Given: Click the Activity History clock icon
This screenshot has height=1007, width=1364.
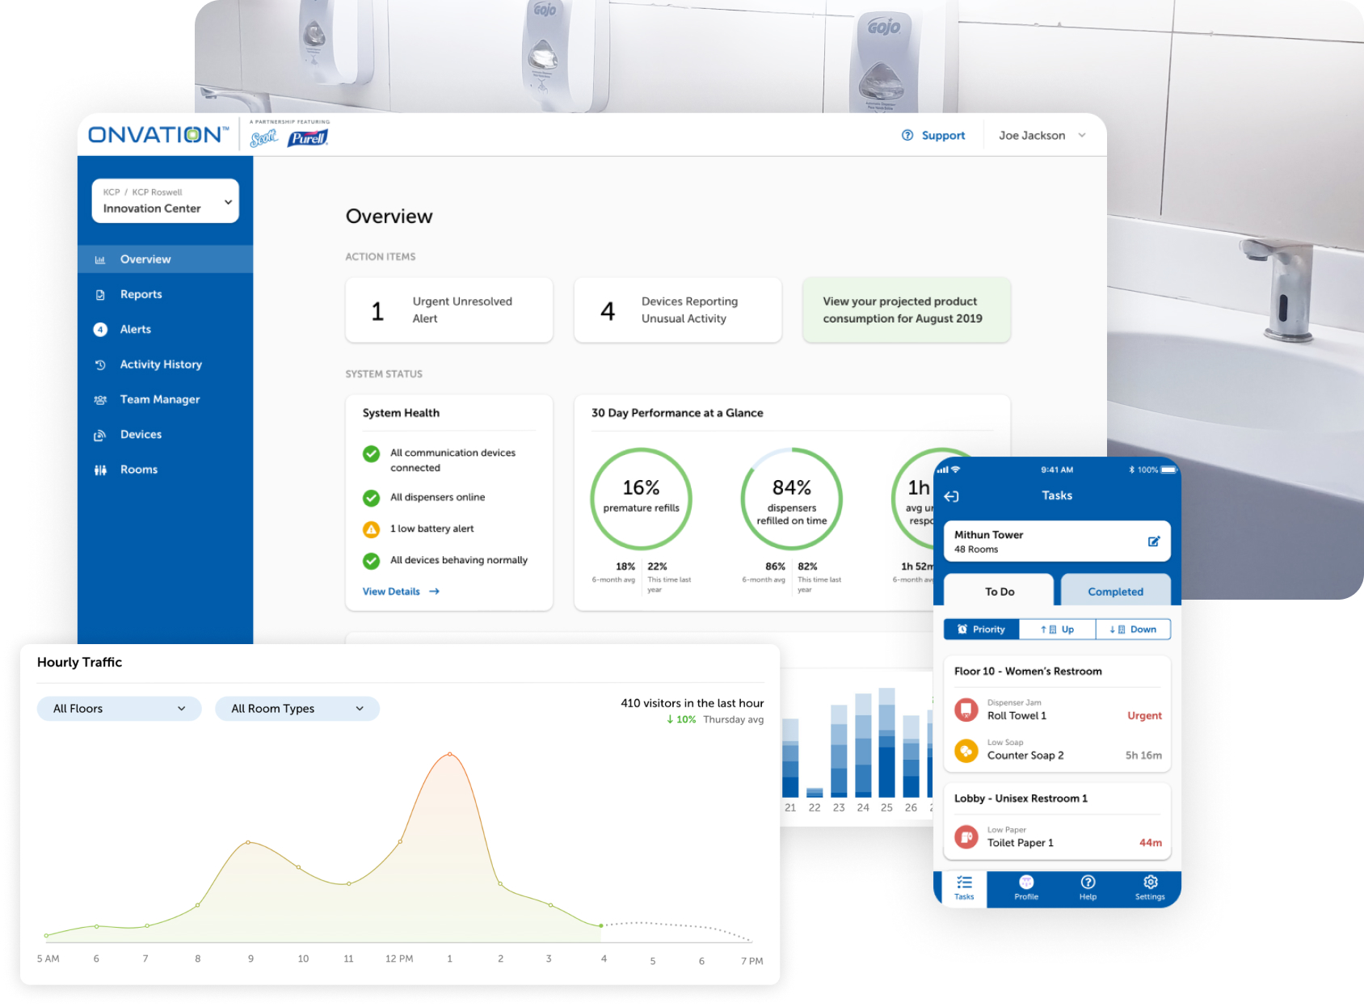Looking at the screenshot, I should point(100,364).
